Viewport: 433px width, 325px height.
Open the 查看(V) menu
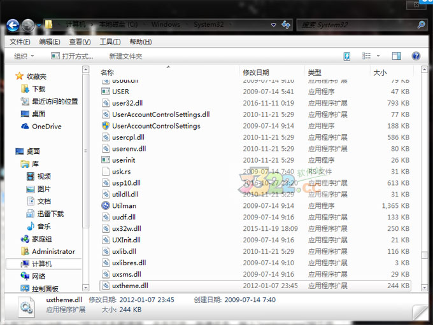(80, 42)
